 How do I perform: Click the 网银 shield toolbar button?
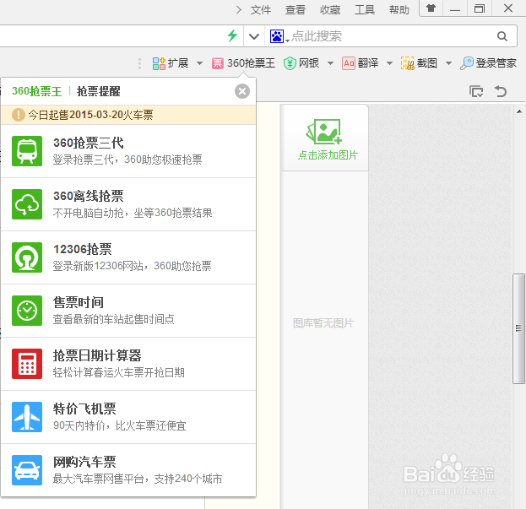(301, 63)
